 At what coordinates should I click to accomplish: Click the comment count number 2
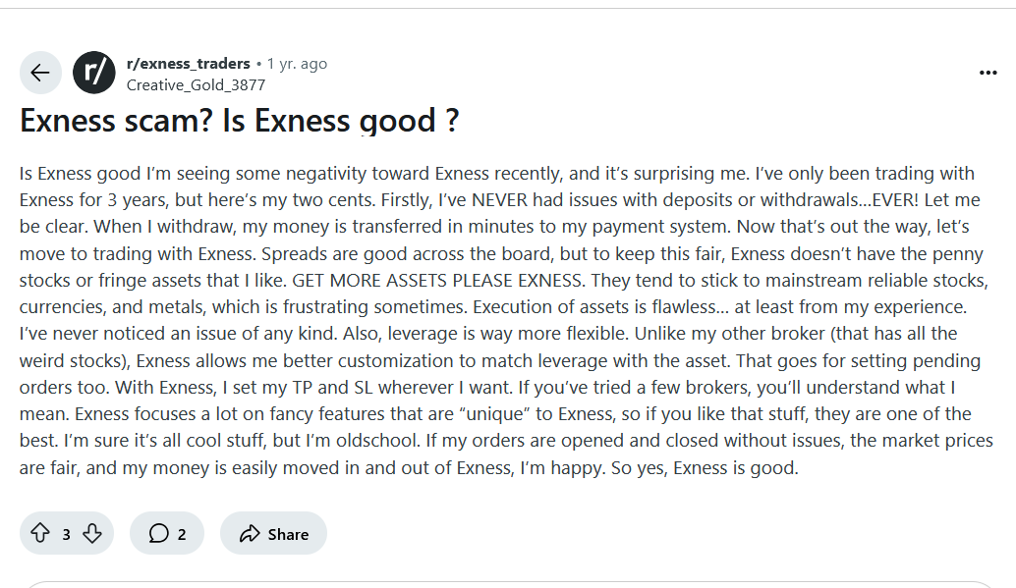click(x=182, y=534)
